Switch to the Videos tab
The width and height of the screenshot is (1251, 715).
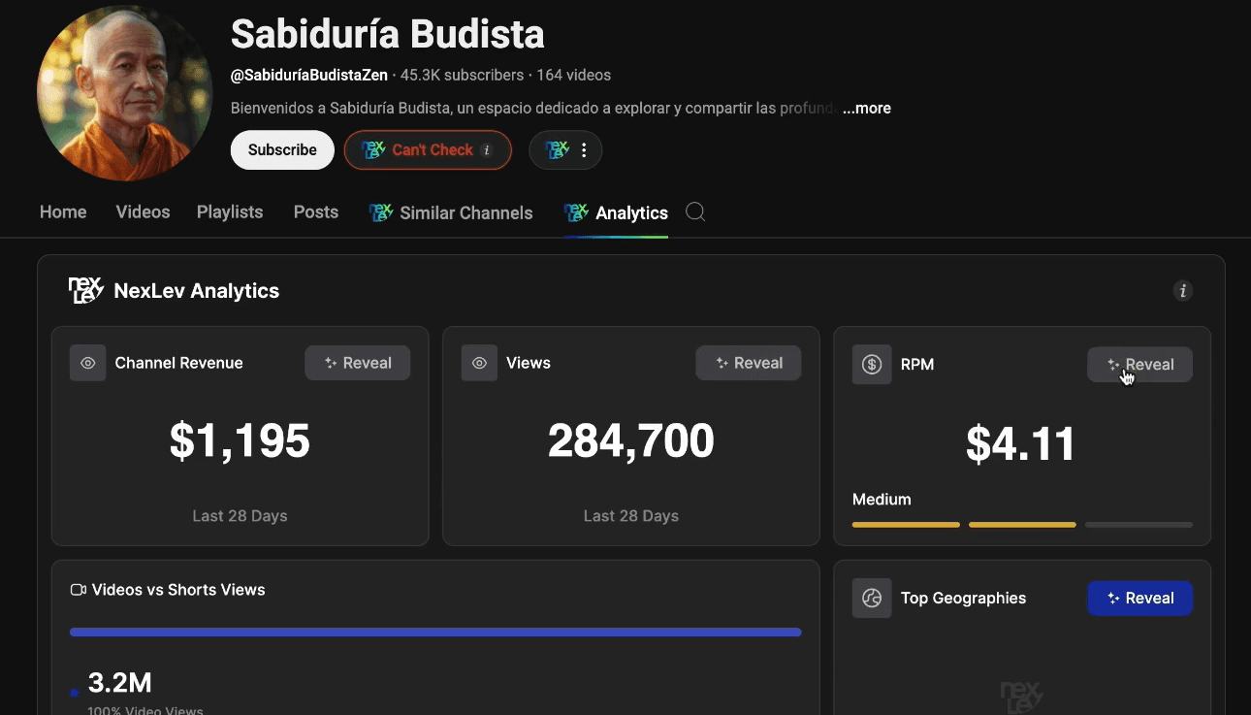(x=143, y=211)
